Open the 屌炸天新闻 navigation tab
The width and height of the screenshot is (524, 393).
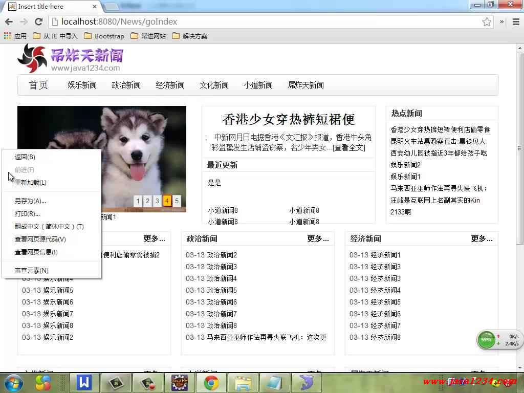pyautogui.click(x=306, y=85)
